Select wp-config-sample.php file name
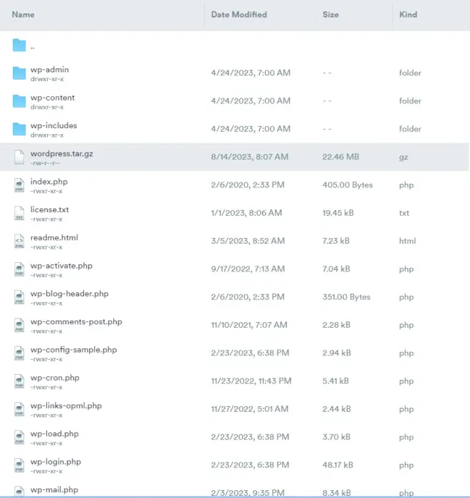 pos(73,350)
